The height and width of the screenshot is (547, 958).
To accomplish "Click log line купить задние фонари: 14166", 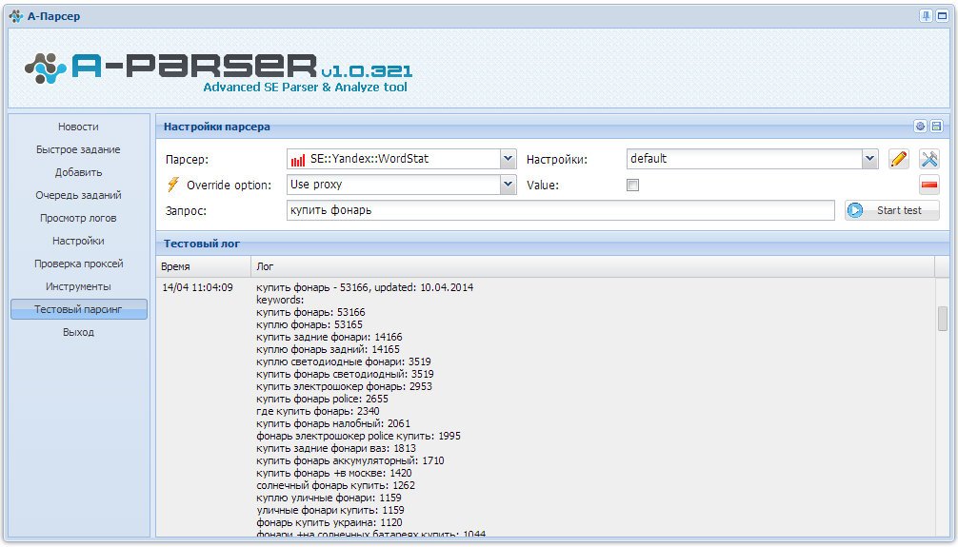I will pos(329,337).
